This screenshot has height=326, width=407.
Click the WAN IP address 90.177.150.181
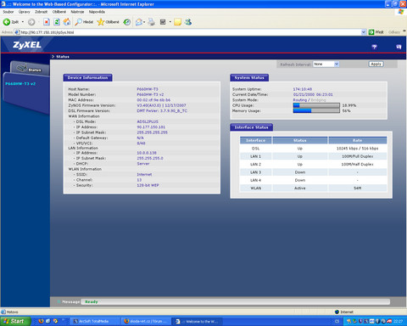(151, 127)
